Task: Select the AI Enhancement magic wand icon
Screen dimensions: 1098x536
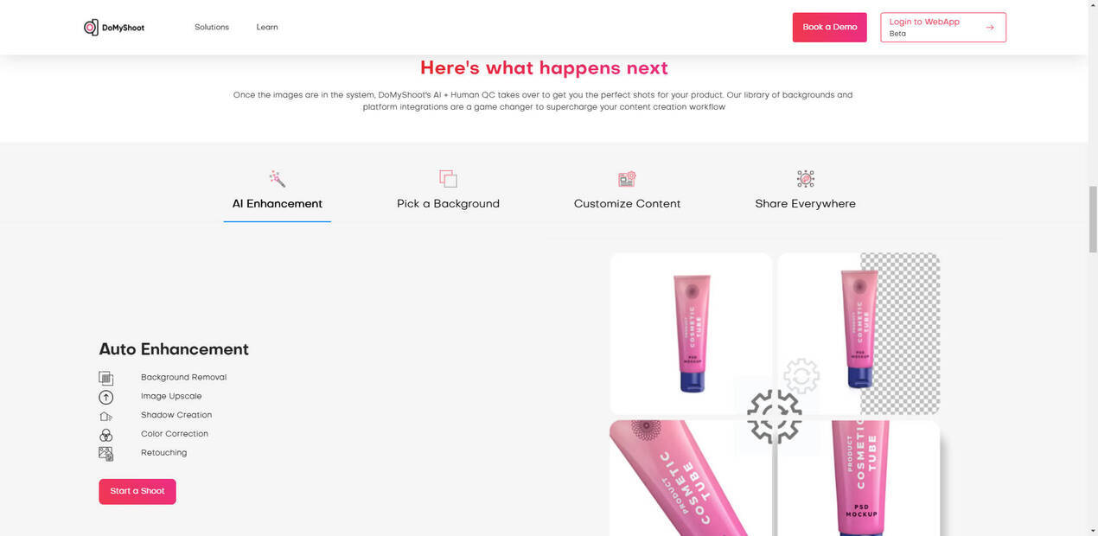Action: tap(278, 179)
